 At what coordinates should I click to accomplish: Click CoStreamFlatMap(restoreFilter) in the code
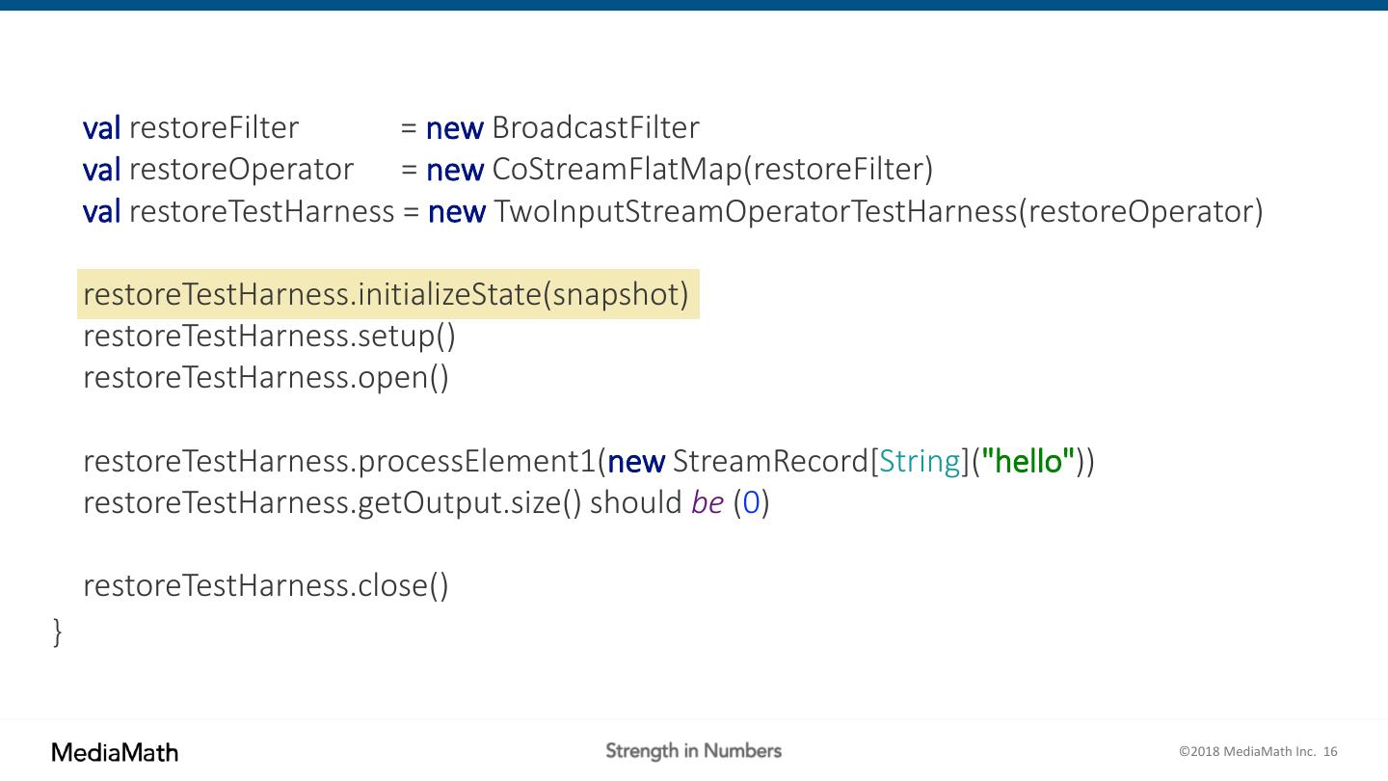[712, 169]
